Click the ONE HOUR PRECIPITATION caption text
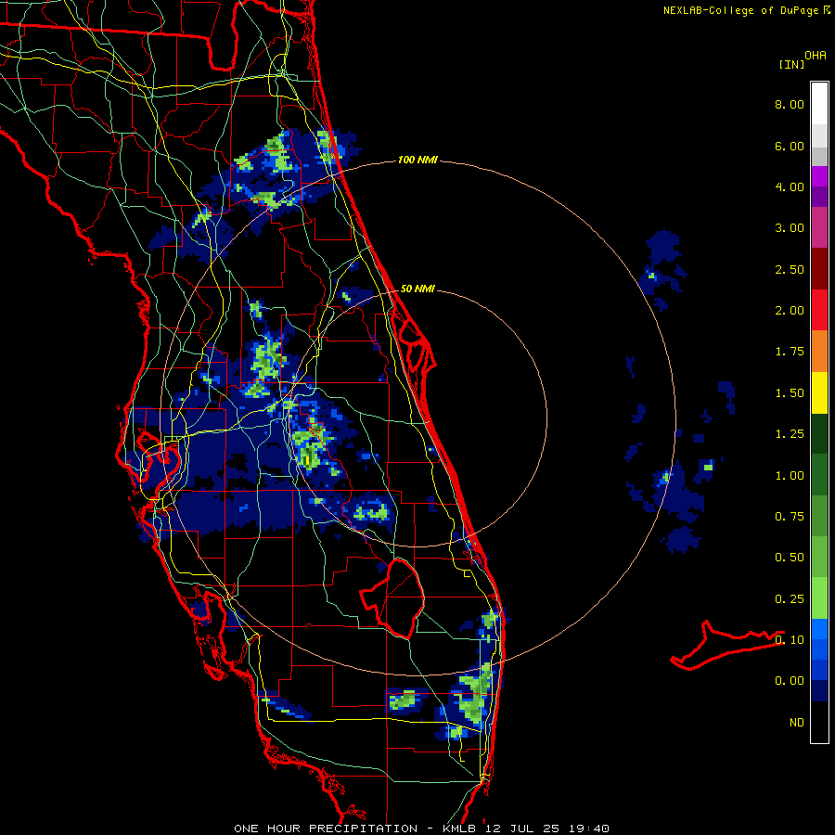 click(x=326, y=829)
